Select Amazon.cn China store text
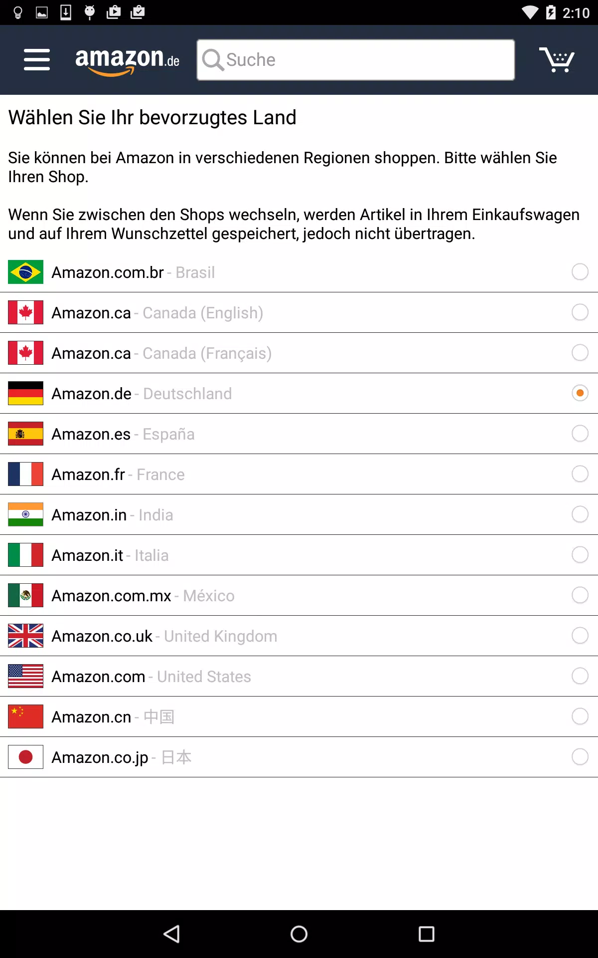This screenshot has height=958, width=598. point(113,717)
